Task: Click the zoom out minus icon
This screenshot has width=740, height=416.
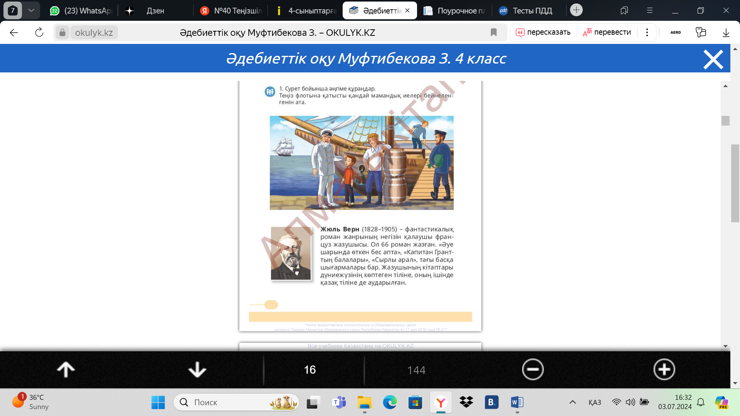Action: pyautogui.click(x=533, y=369)
